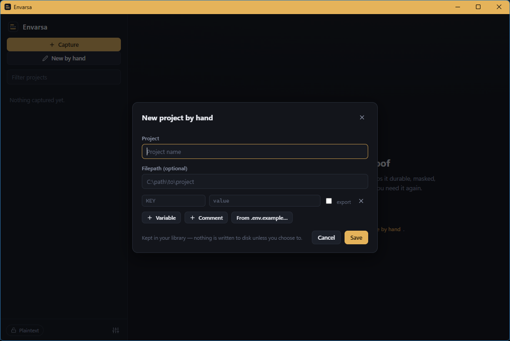510x341 pixels.
Task: Click the Envarsa logo icon in sidebar
Action: [x=13, y=27]
